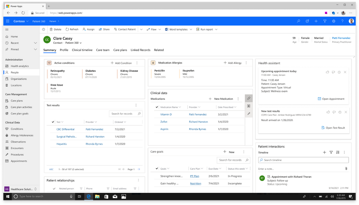Click Open Appointment link
Viewport: 359px width, 205px height.
[x=331, y=99]
